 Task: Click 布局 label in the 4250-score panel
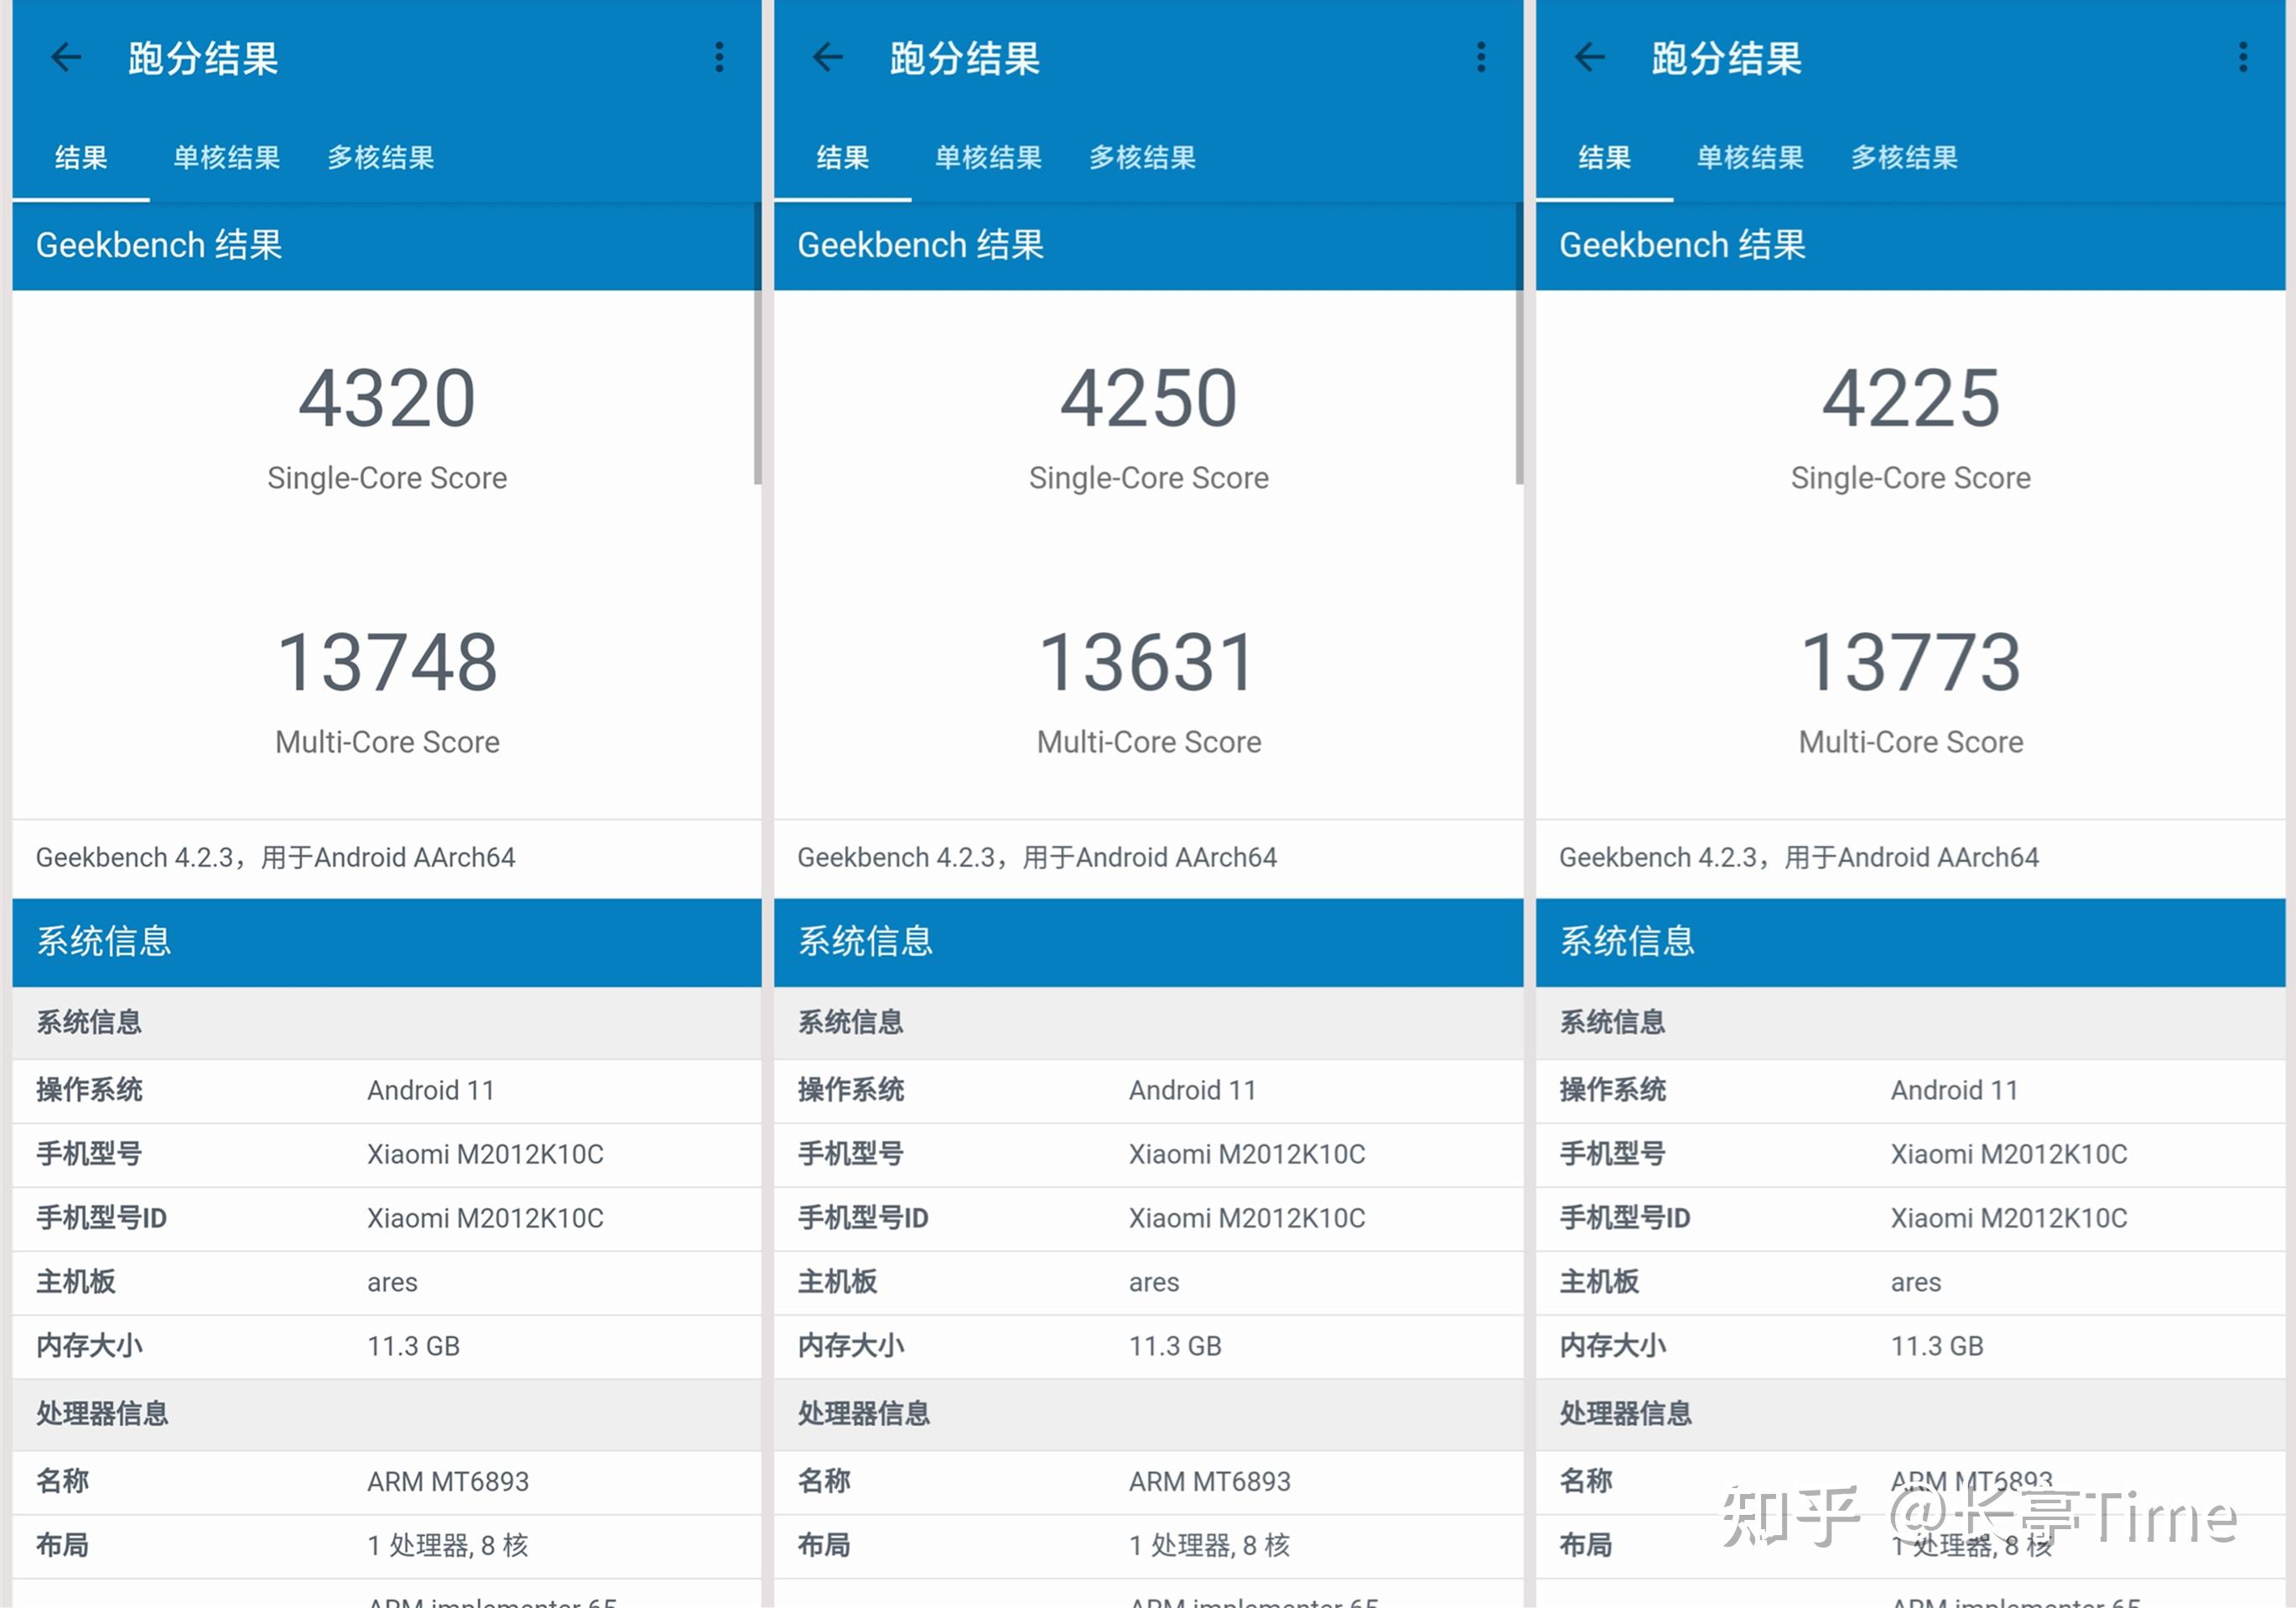pos(824,1546)
